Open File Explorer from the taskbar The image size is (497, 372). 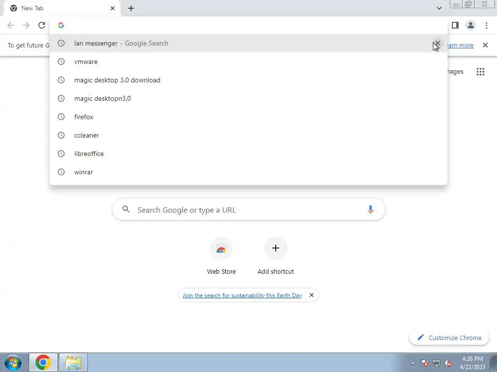click(x=73, y=362)
